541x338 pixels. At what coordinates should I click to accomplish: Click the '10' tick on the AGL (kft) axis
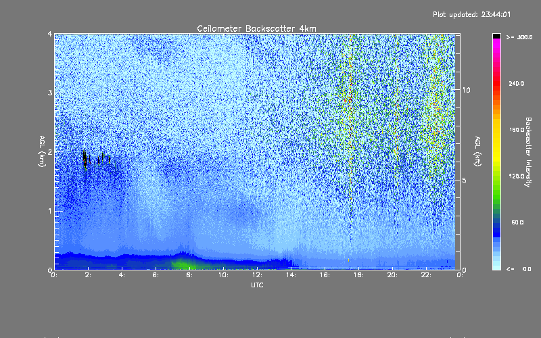click(x=466, y=90)
